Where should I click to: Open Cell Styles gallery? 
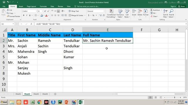tap(127, 13)
